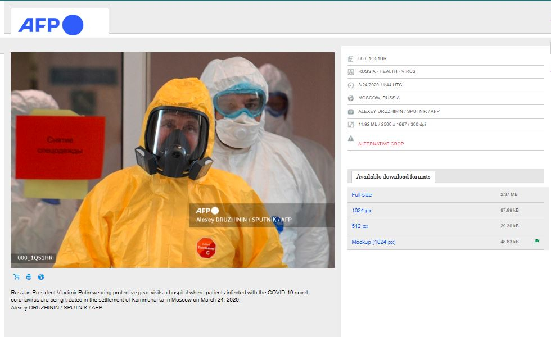
Task: Click the image size icon beside 11.92 Mb
Action: [351, 124]
